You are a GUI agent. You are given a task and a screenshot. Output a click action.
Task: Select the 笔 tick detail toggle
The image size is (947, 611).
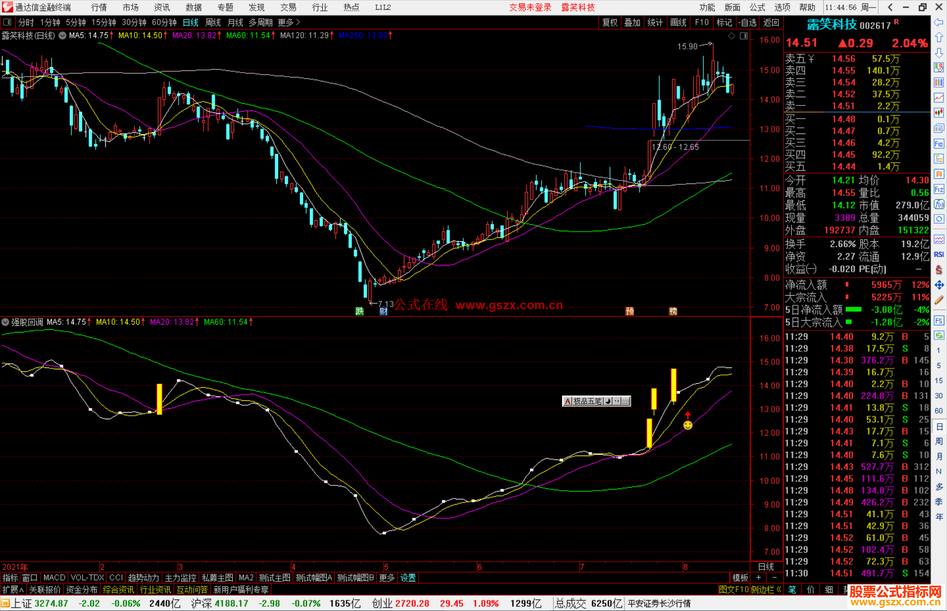click(792, 590)
